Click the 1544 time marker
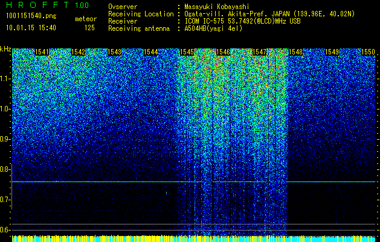 tap(151, 52)
